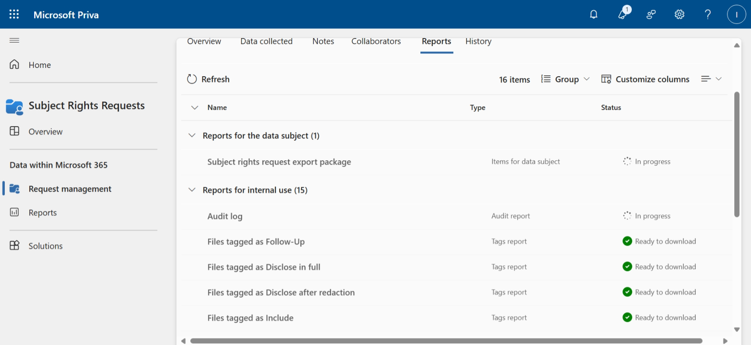Collapse Reports for the data subject group
Screen dimensions: 751x345
coord(192,135)
